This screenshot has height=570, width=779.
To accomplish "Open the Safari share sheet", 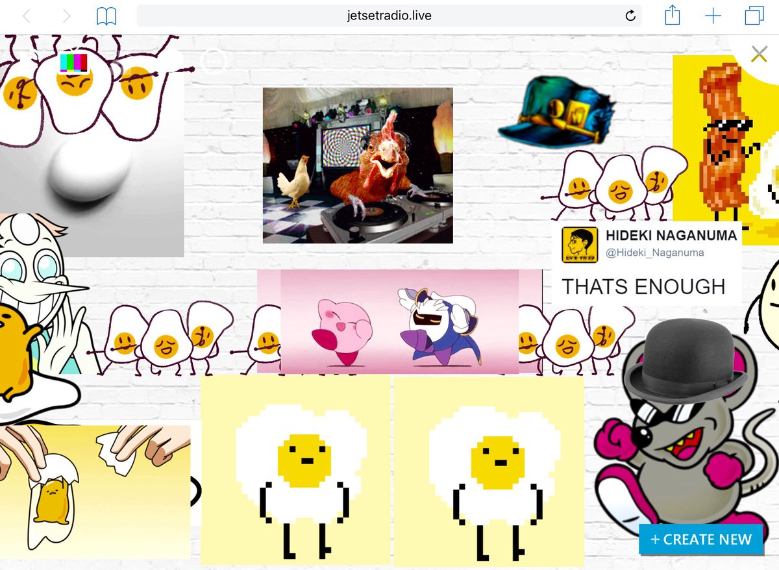I will (x=673, y=16).
